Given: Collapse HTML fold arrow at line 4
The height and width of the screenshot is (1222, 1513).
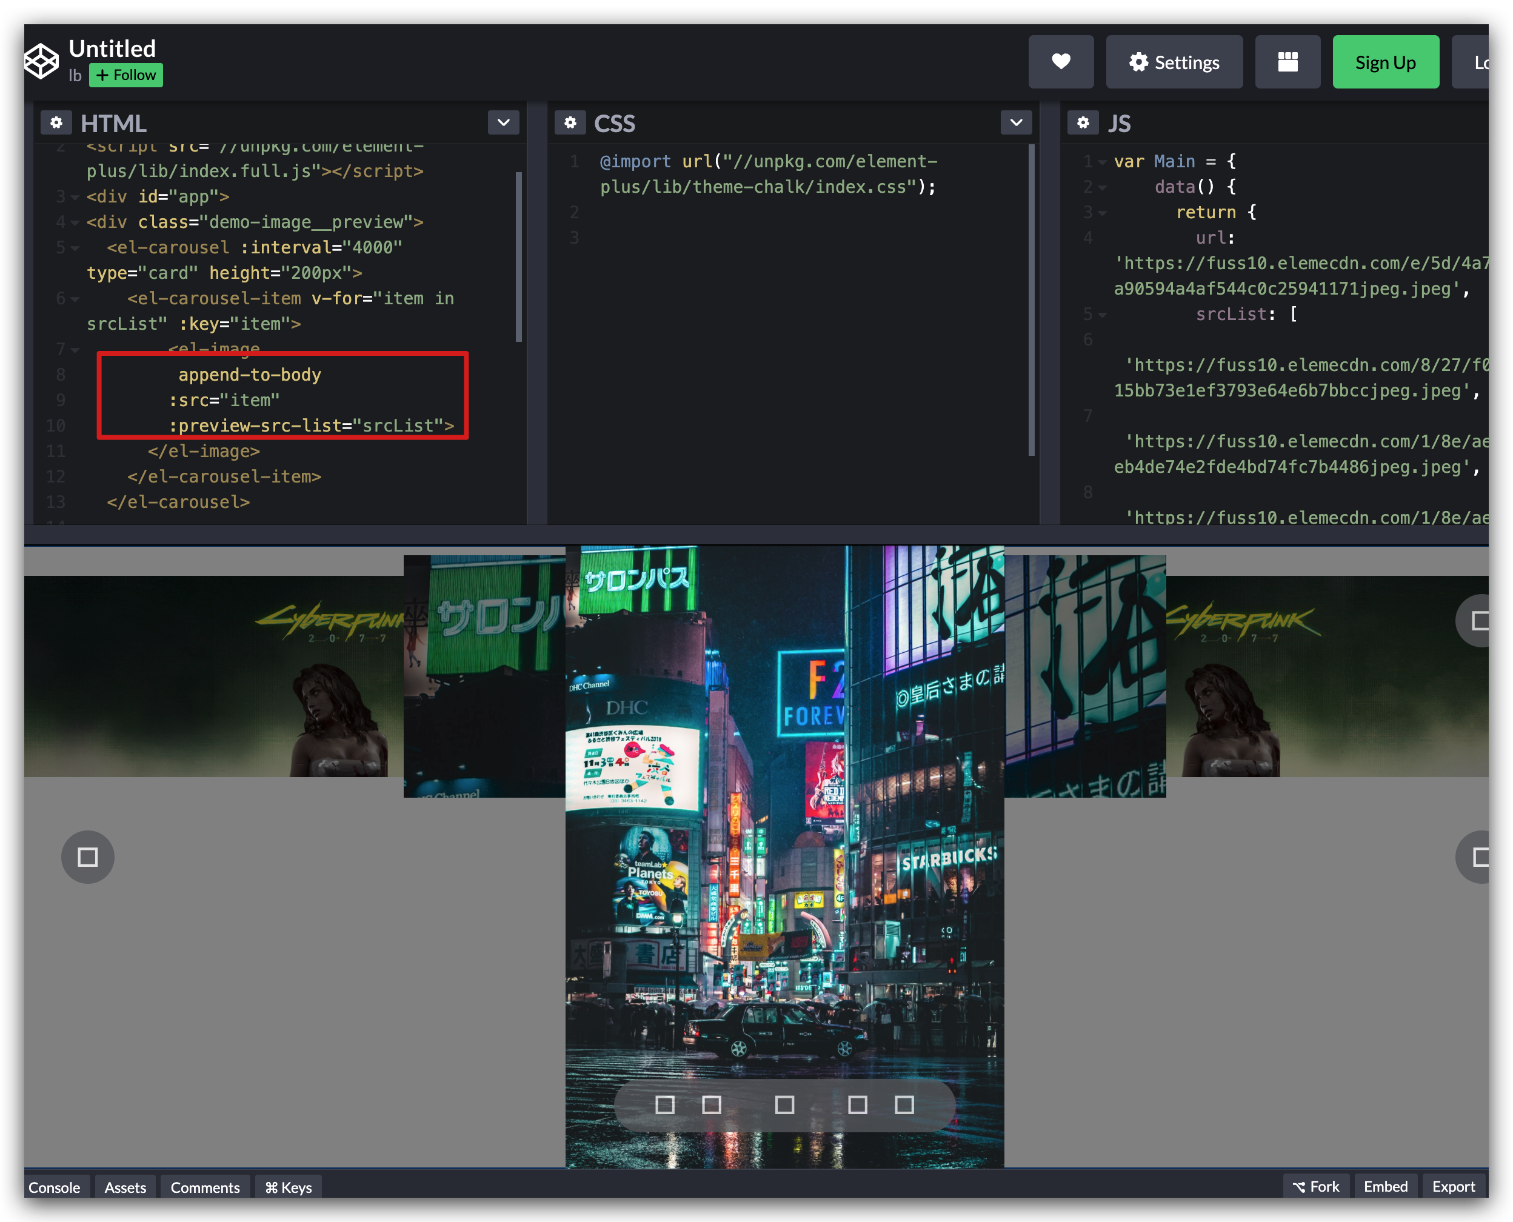Looking at the screenshot, I should tap(75, 222).
